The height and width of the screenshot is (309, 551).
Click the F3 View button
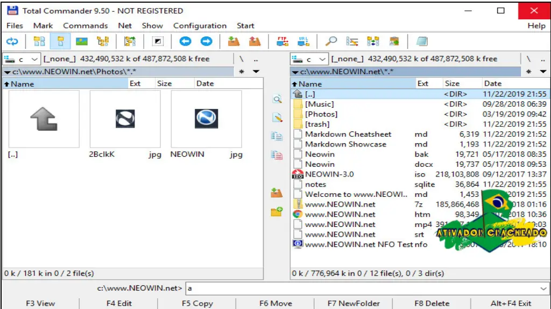40,304
